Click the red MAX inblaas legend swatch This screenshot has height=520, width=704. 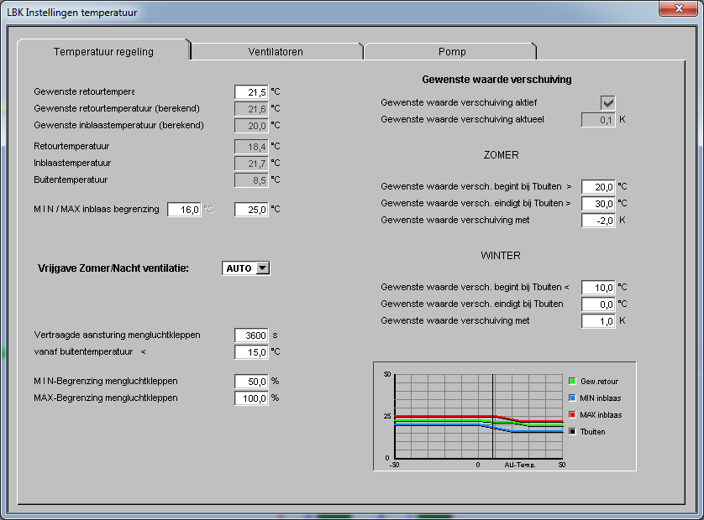(x=572, y=414)
